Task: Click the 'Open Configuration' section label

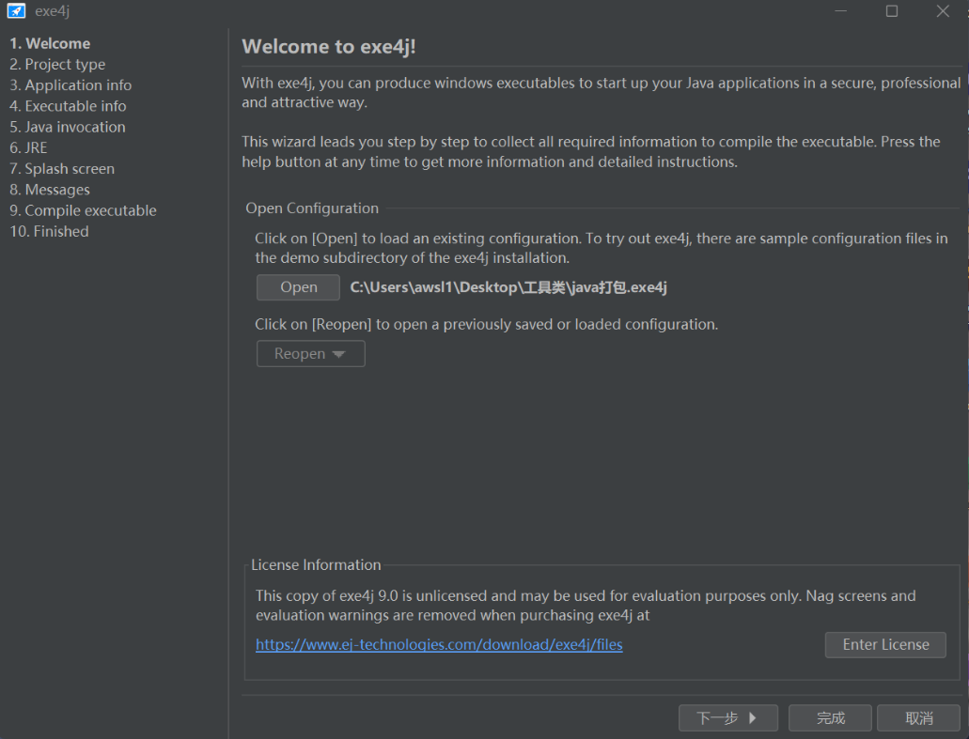Action: pyautogui.click(x=312, y=208)
